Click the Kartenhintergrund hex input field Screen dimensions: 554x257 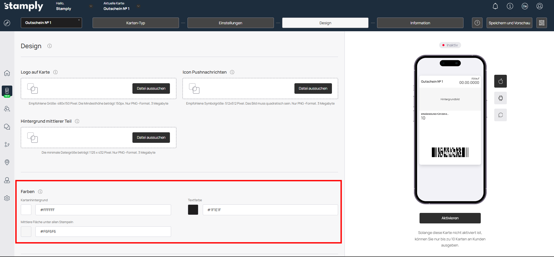103,210
